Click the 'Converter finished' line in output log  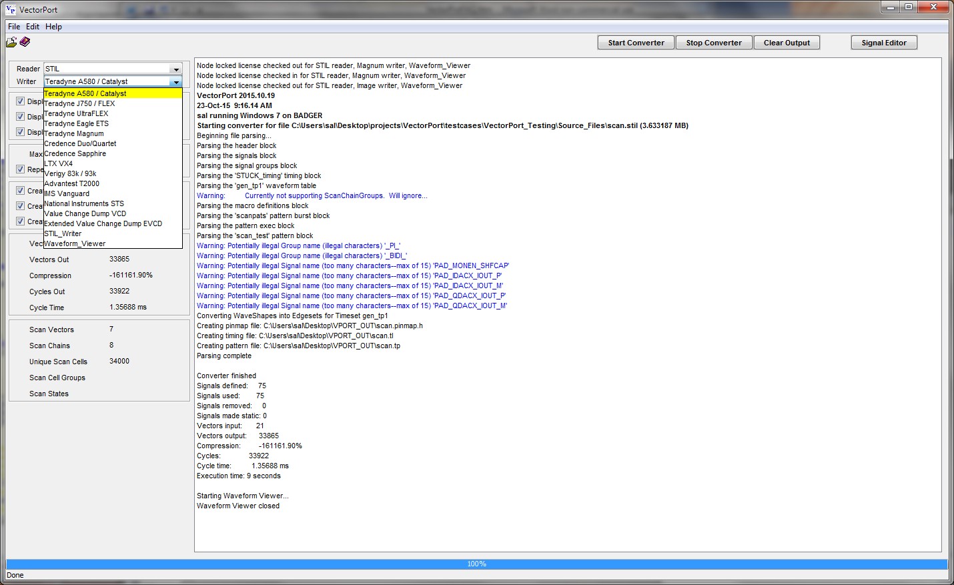pyautogui.click(x=226, y=376)
